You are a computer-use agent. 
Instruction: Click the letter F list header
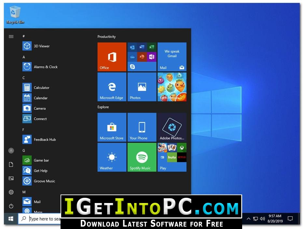click(23, 129)
